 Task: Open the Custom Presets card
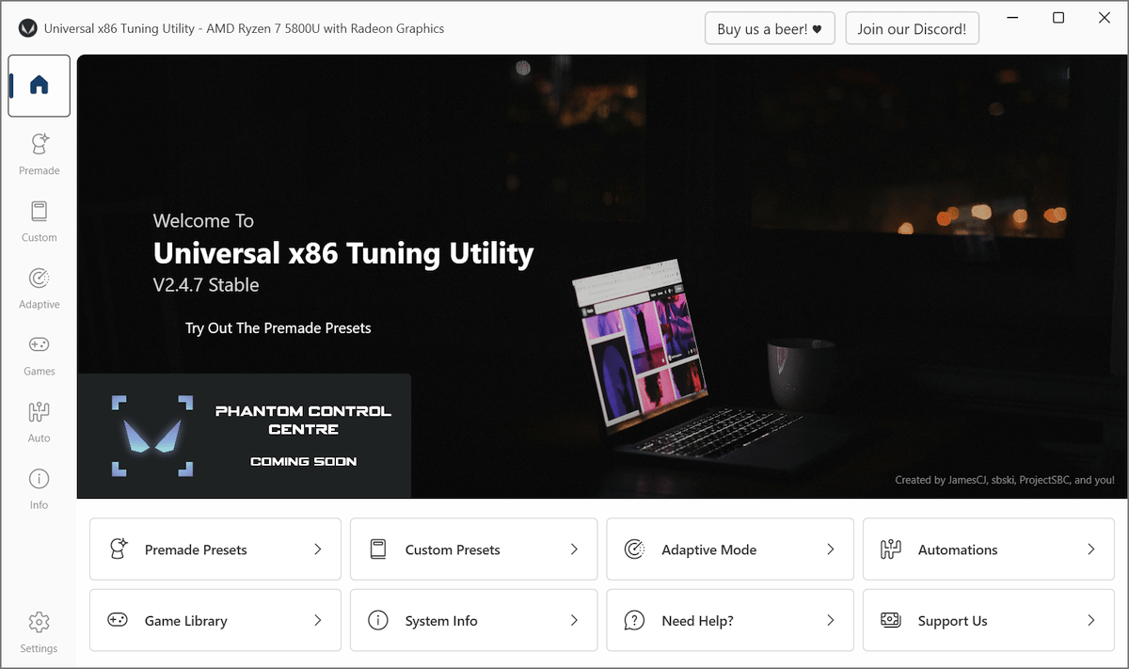tap(473, 549)
